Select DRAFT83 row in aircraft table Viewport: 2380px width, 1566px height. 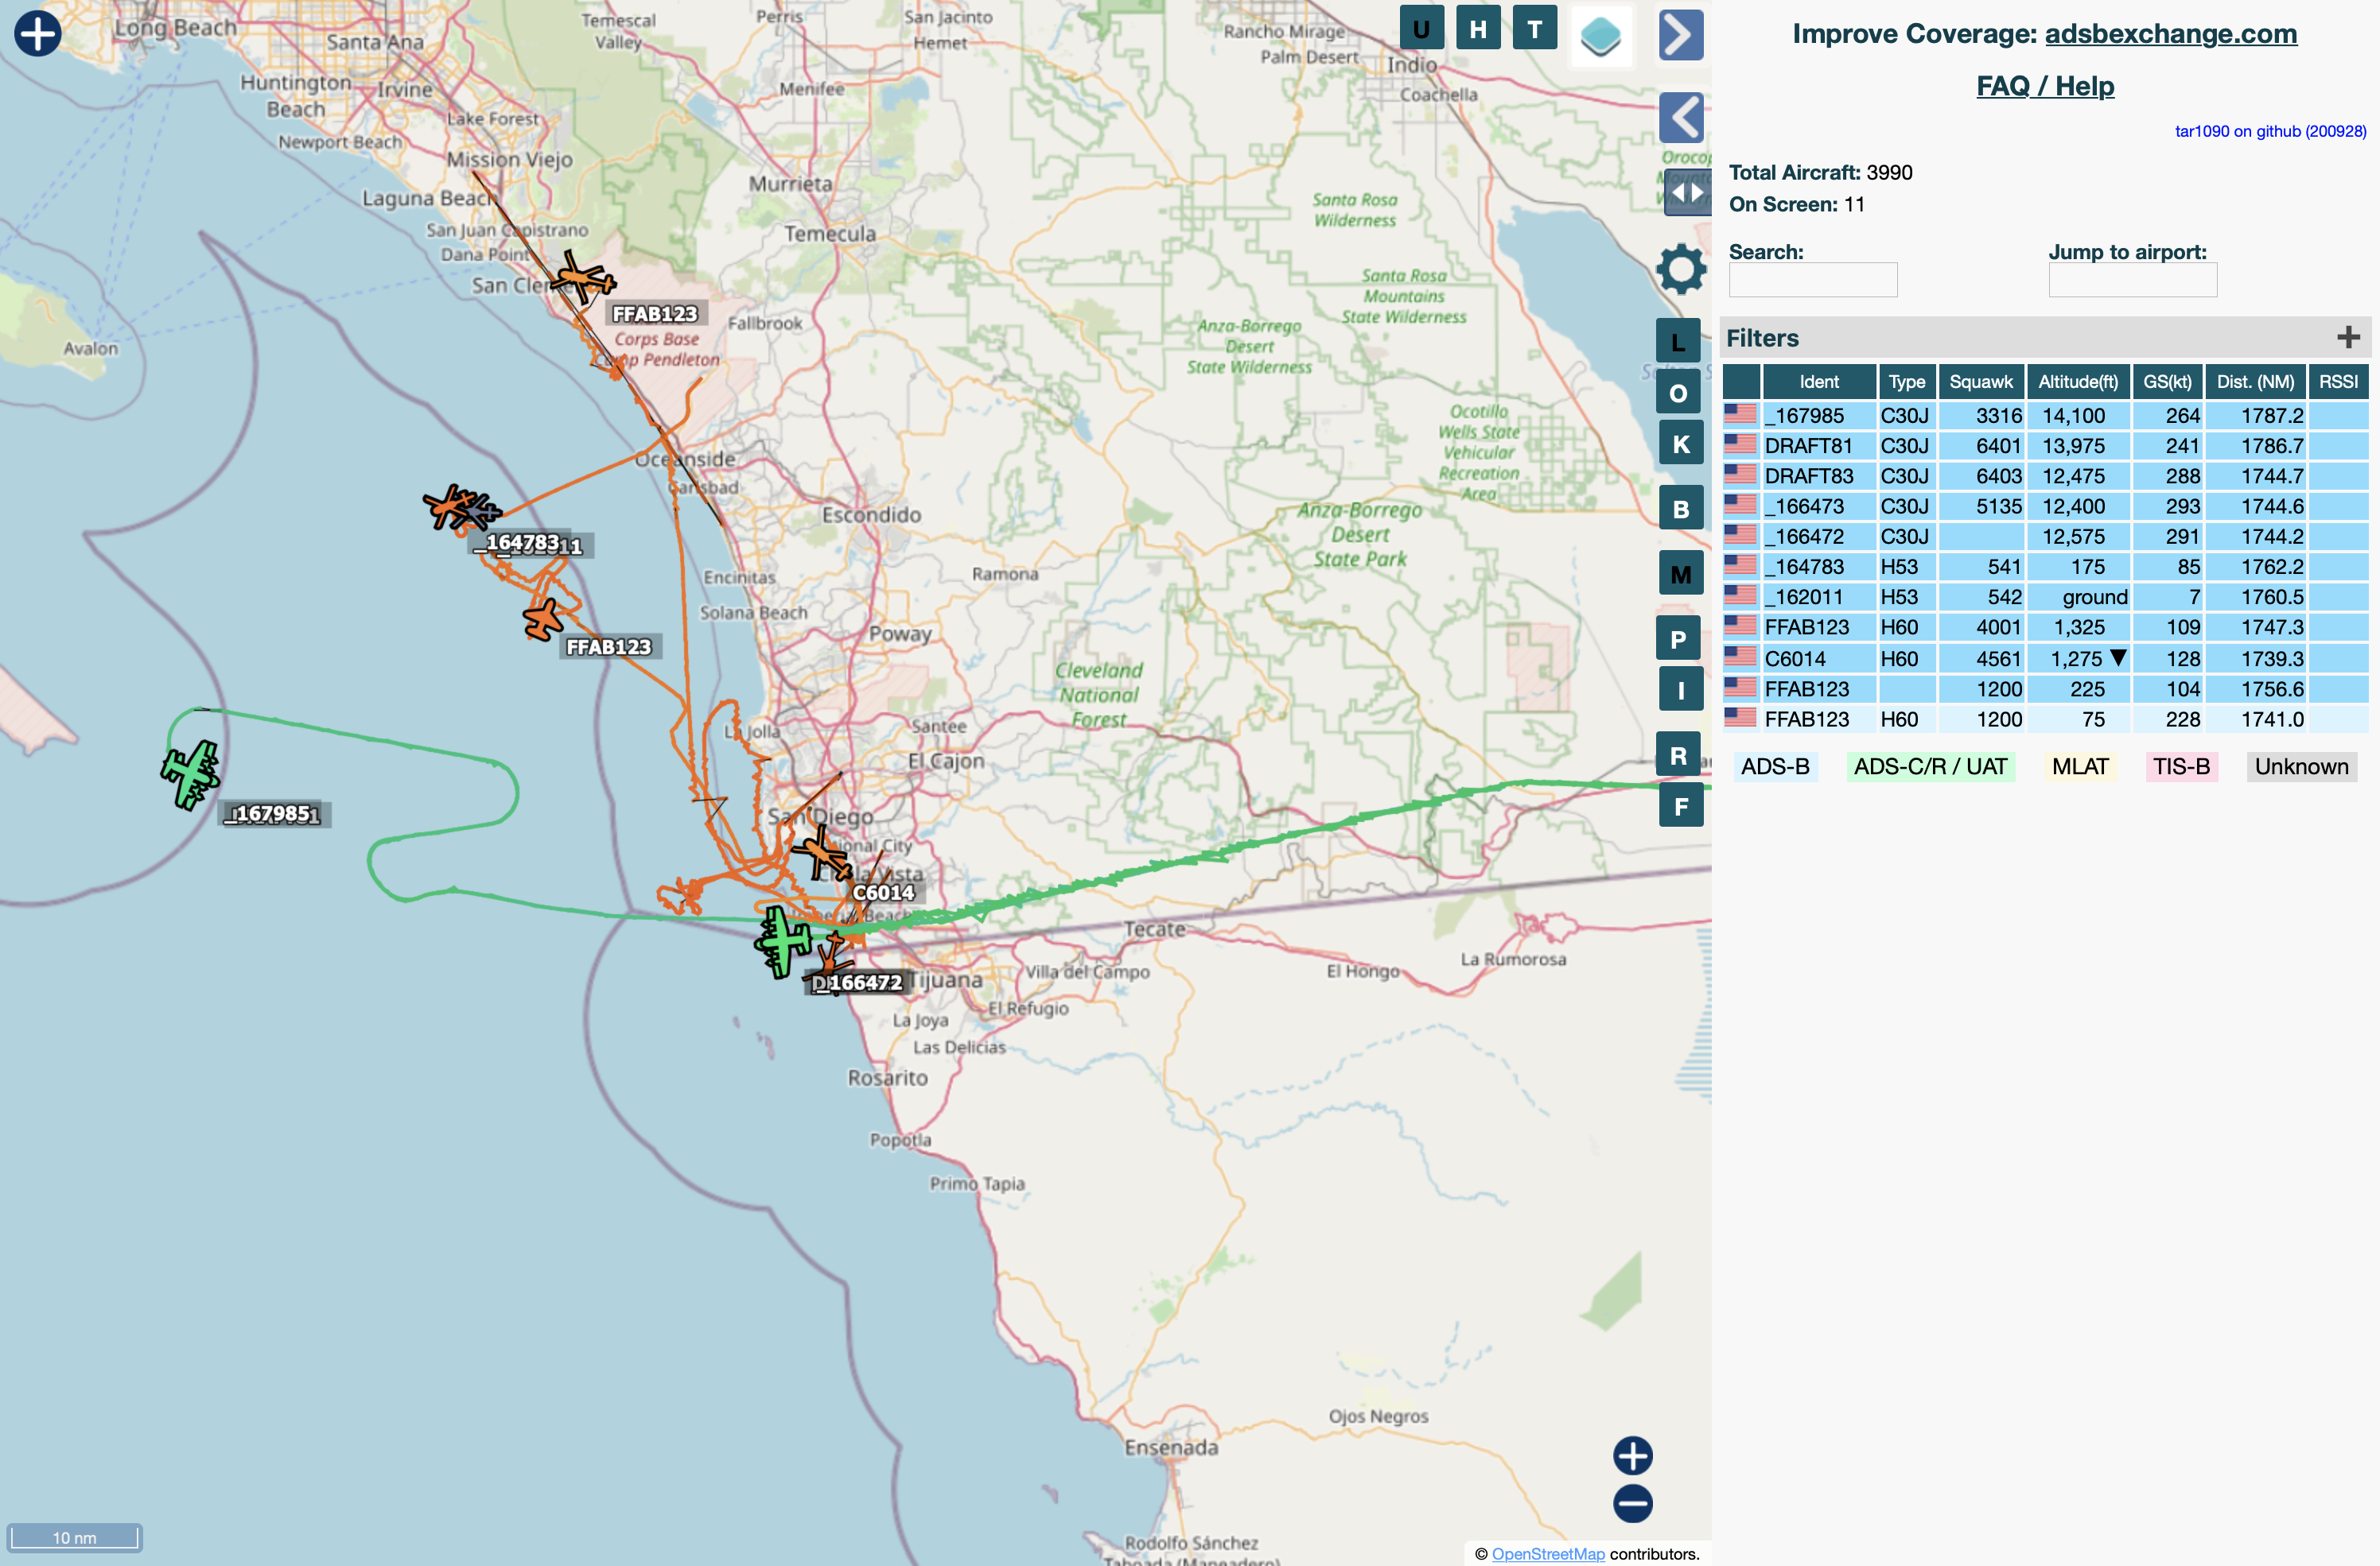click(2045, 475)
